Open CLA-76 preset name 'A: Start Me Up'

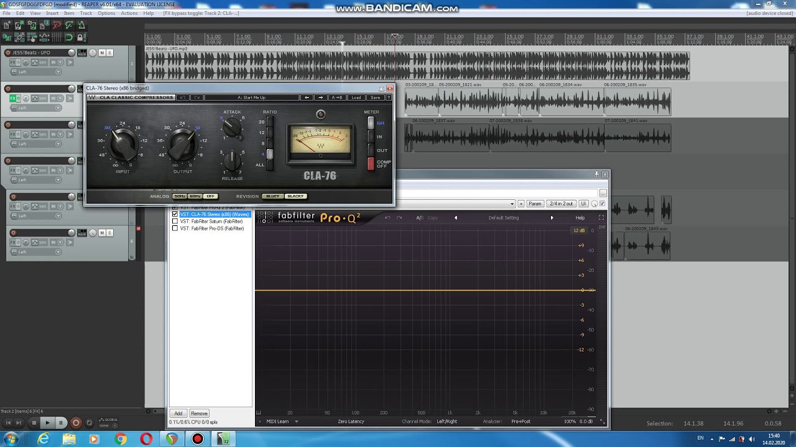coord(251,97)
